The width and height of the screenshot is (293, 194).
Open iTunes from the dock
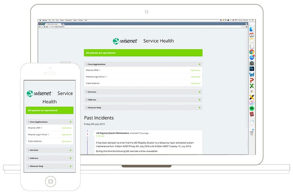coord(252,103)
